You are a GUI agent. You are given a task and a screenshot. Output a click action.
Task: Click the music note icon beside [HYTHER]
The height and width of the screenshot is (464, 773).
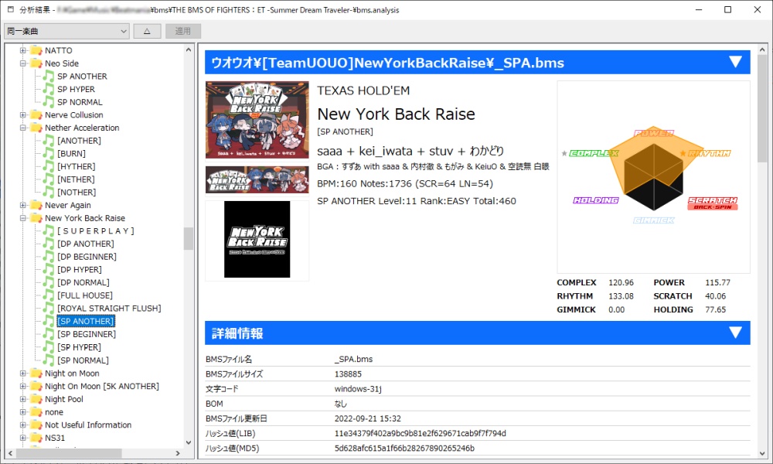[x=48, y=166]
